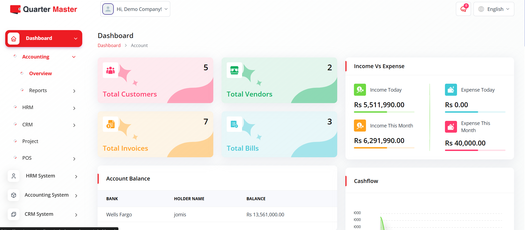Screen dimensions: 525x230
Task: Expand the CRM submenu arrow
Action: pos(74,125)
